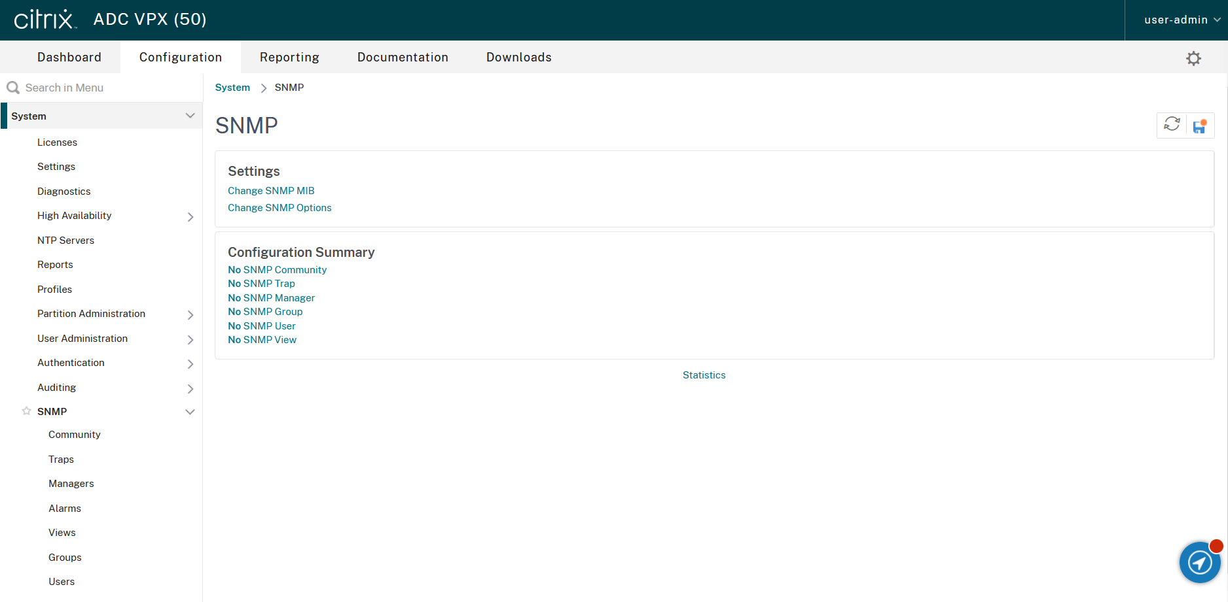
Task: Expand Auditing submenu
Action: pos(190,388)
